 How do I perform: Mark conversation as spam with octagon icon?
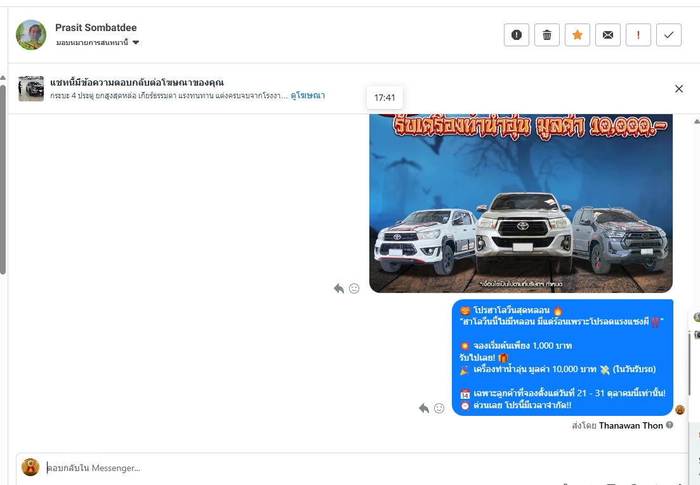[x=517, y=35]
